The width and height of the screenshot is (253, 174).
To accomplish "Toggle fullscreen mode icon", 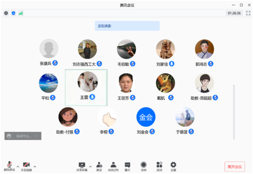I will tap(248, 13).
